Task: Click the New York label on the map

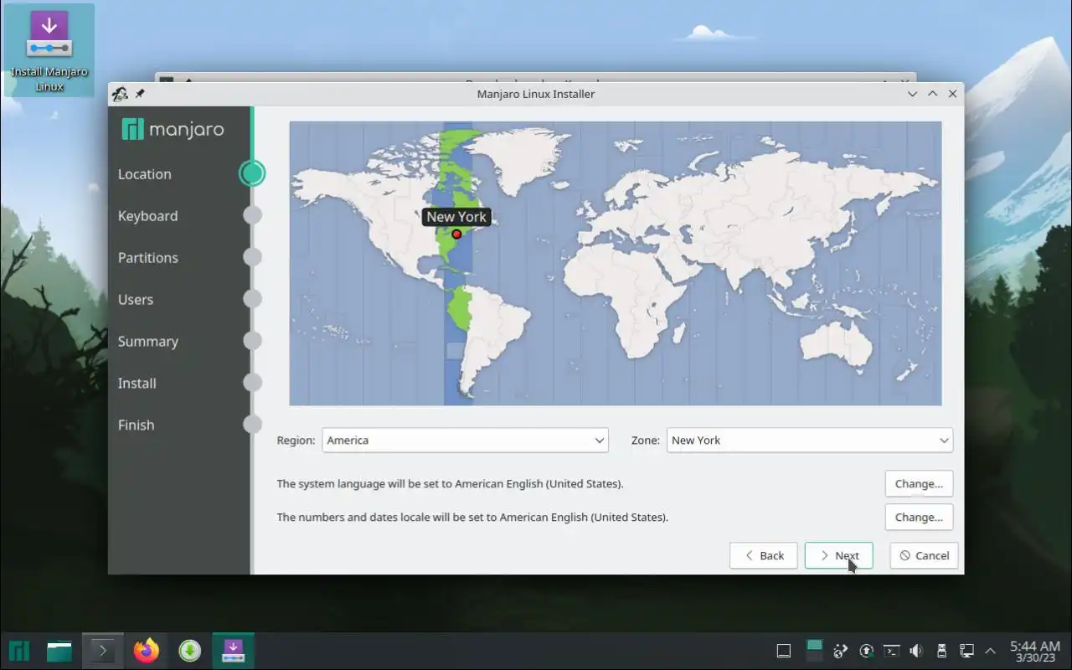Action: coord(456,217)
